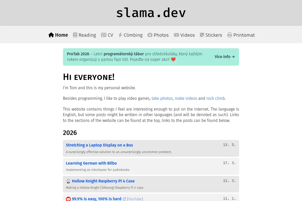Click the 'ProTab 2026' bold text in banner

click(78, 54)
